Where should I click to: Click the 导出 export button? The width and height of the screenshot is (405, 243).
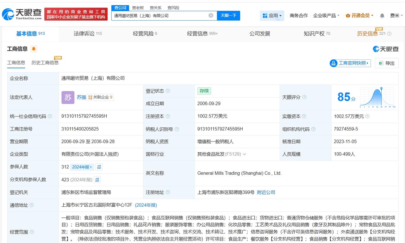[387, 63]
